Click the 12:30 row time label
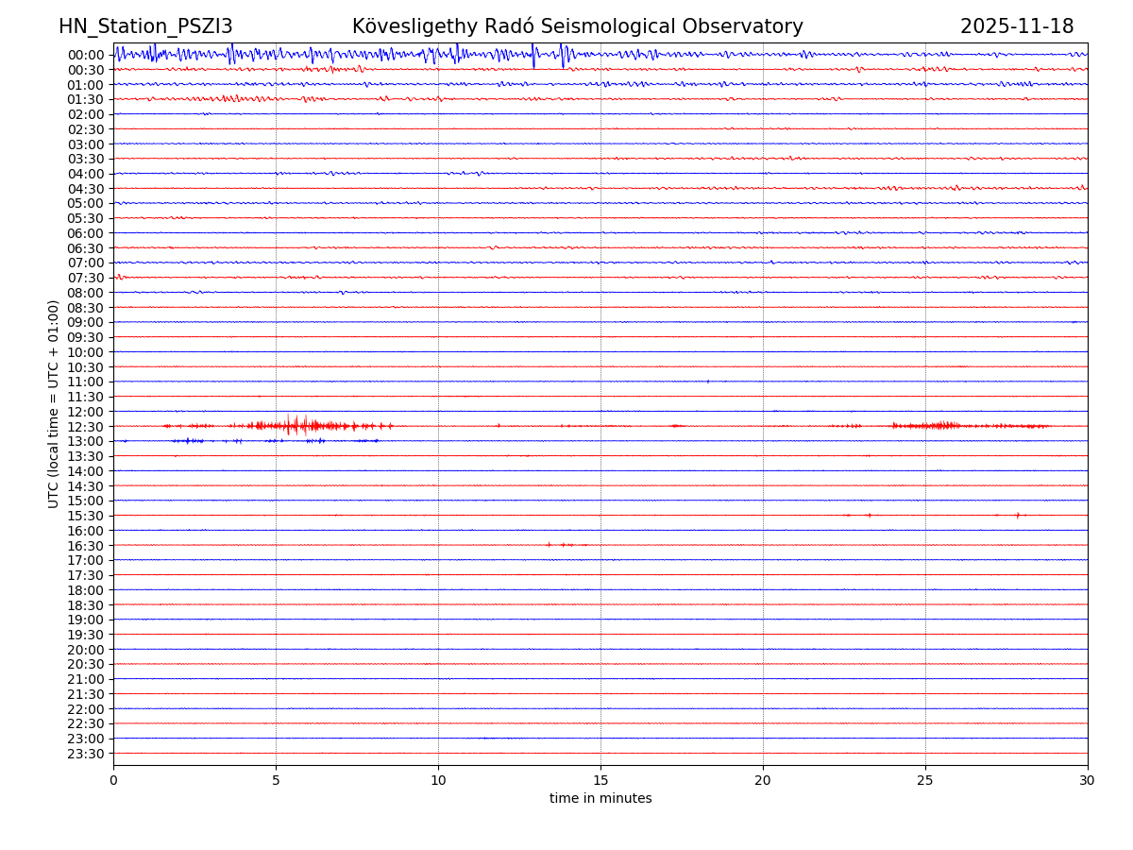 85,427
